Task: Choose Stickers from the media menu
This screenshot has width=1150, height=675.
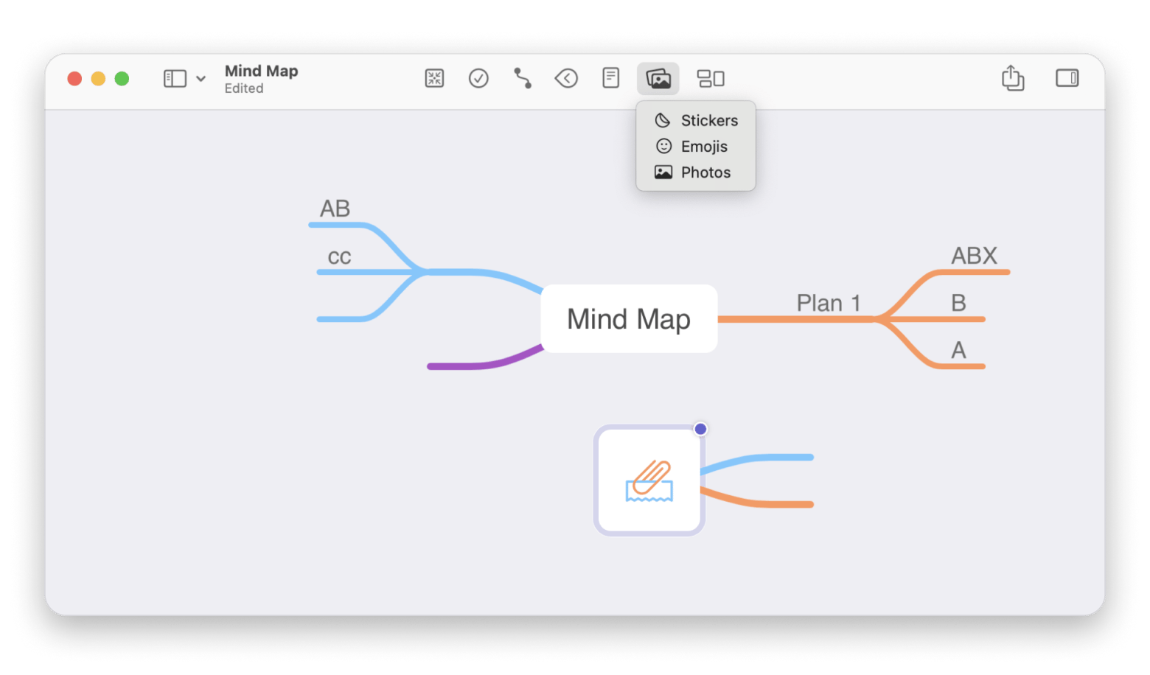Action: pyautogui.click(x=696, y=120)
